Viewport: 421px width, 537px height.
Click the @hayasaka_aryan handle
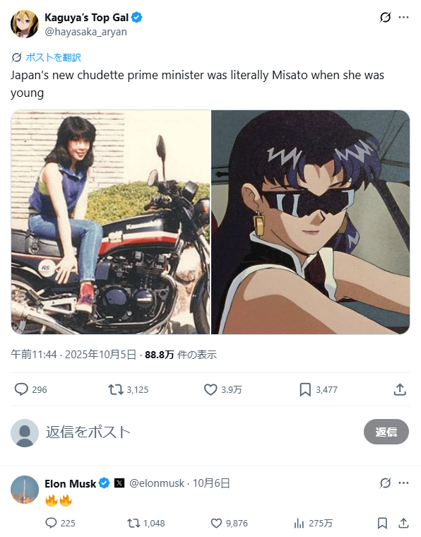tap(86, 32)
